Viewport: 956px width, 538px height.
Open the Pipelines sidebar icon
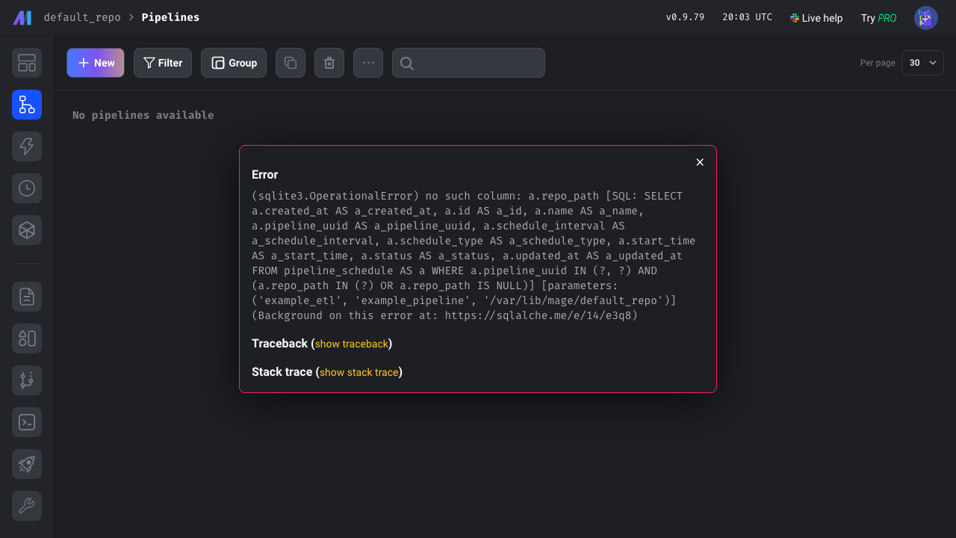click(27, 105)
